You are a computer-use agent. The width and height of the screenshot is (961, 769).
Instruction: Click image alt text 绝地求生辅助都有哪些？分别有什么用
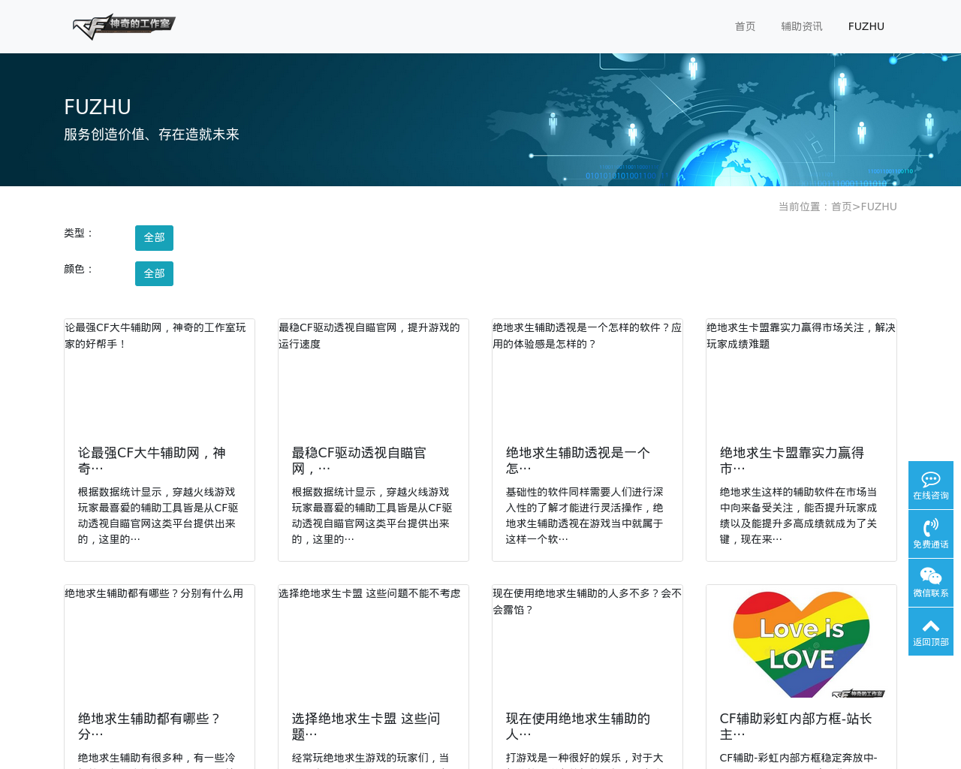pyautogui.click(x=154, y=593)
